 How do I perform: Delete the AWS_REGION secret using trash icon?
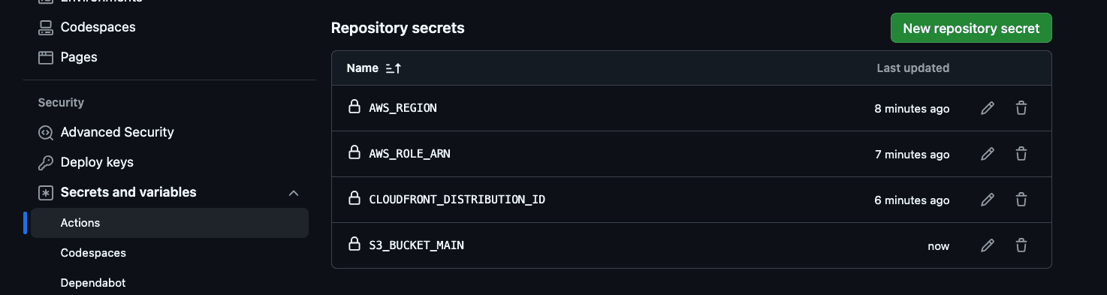click(x=1021, y=108)
